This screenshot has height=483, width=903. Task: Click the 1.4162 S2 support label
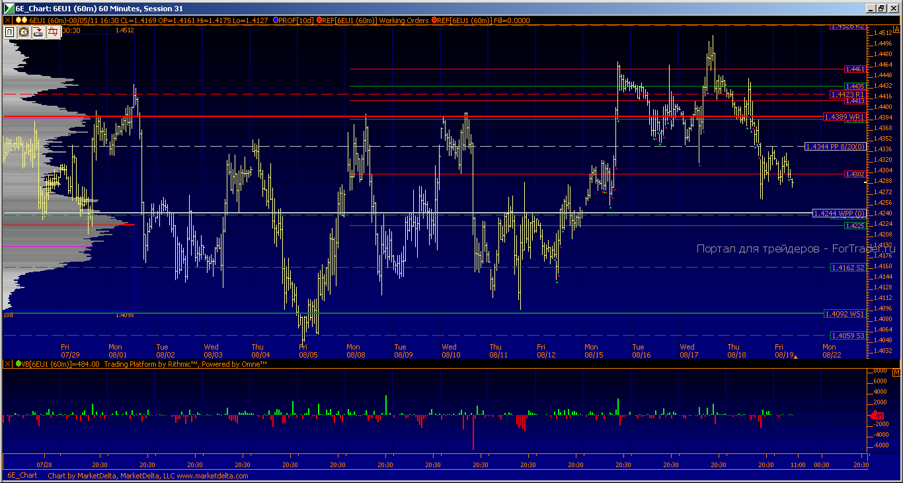tap(848, 268)
